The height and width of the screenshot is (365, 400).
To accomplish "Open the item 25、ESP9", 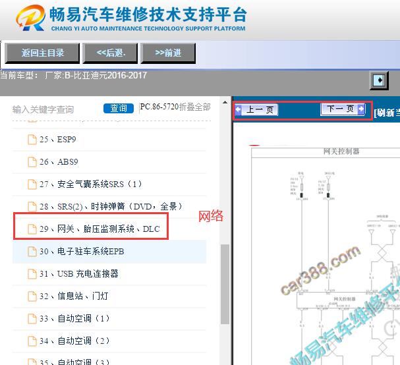I will click(x=57, y=140).
